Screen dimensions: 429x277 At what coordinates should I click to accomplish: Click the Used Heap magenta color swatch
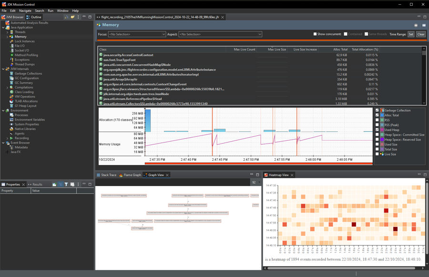point(382,130)
